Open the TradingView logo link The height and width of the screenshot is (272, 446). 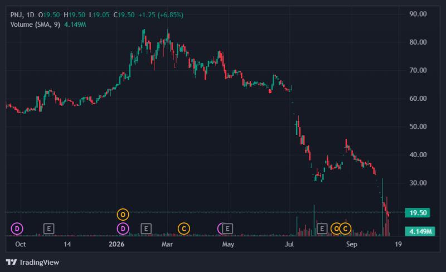32,262
